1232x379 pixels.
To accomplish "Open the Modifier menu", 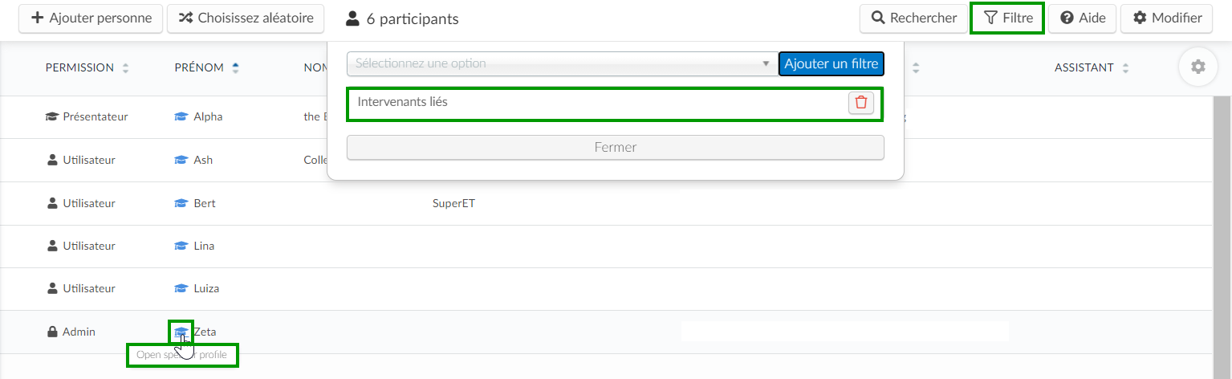I will [x=1166, y=18].
